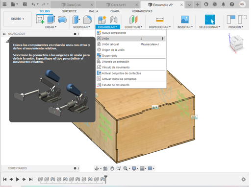Select the HERRAMIENTAS ribbon tab
The height and width of the screenshot is (187, 252).
coord(142,11)
